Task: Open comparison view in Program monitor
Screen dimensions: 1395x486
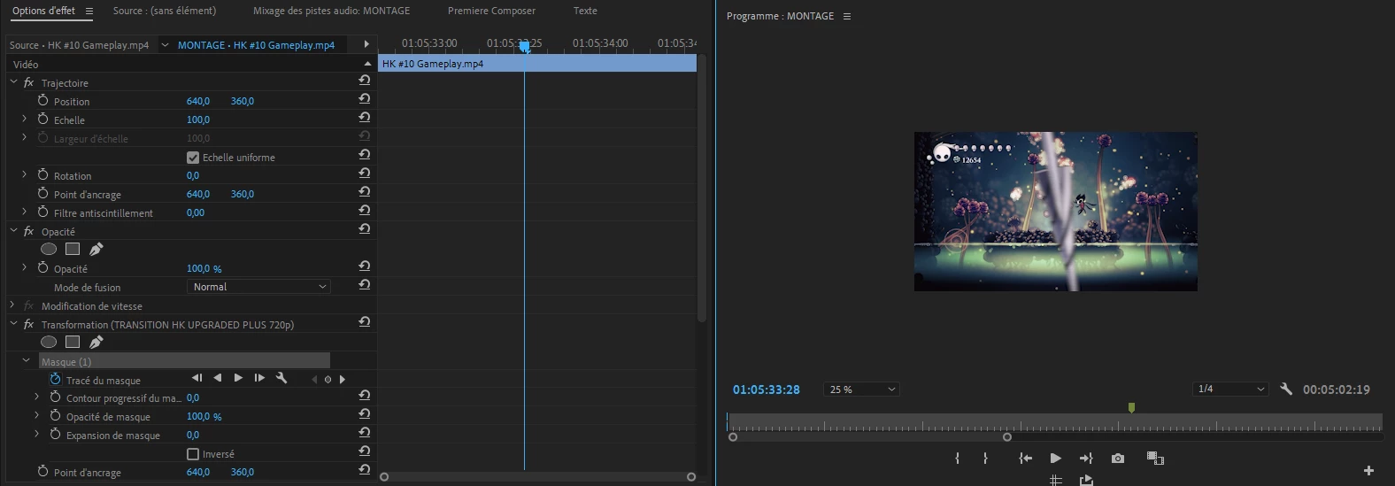Action: tap(1155, 458)
